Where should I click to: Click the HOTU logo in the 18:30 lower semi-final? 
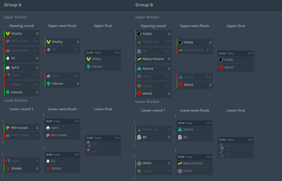point(180,171)
